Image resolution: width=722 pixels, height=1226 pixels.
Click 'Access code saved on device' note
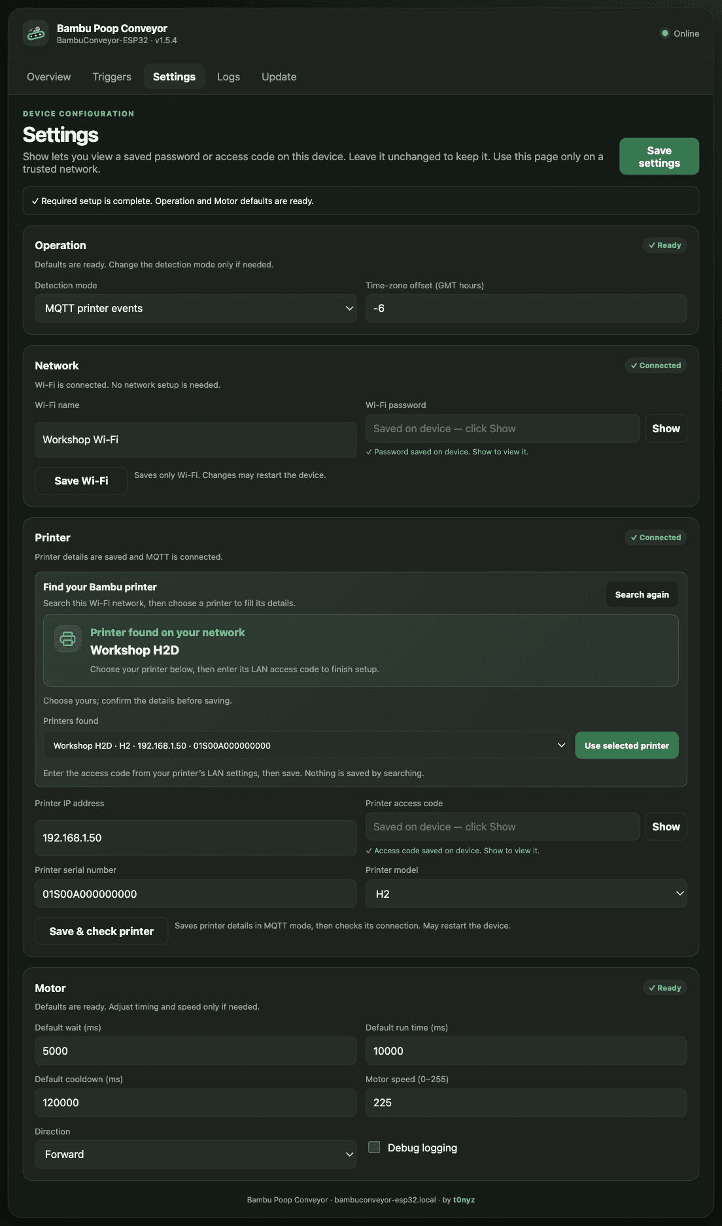(x=453, y=851)
